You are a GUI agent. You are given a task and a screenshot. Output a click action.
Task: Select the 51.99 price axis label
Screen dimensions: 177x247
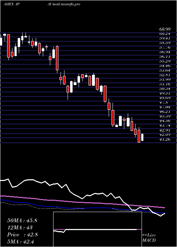(165, 79)
